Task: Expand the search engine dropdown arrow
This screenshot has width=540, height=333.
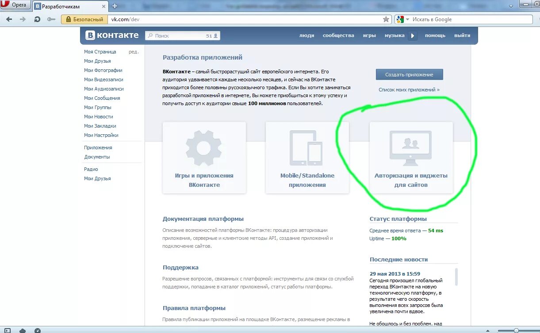Action: (408, 19)
